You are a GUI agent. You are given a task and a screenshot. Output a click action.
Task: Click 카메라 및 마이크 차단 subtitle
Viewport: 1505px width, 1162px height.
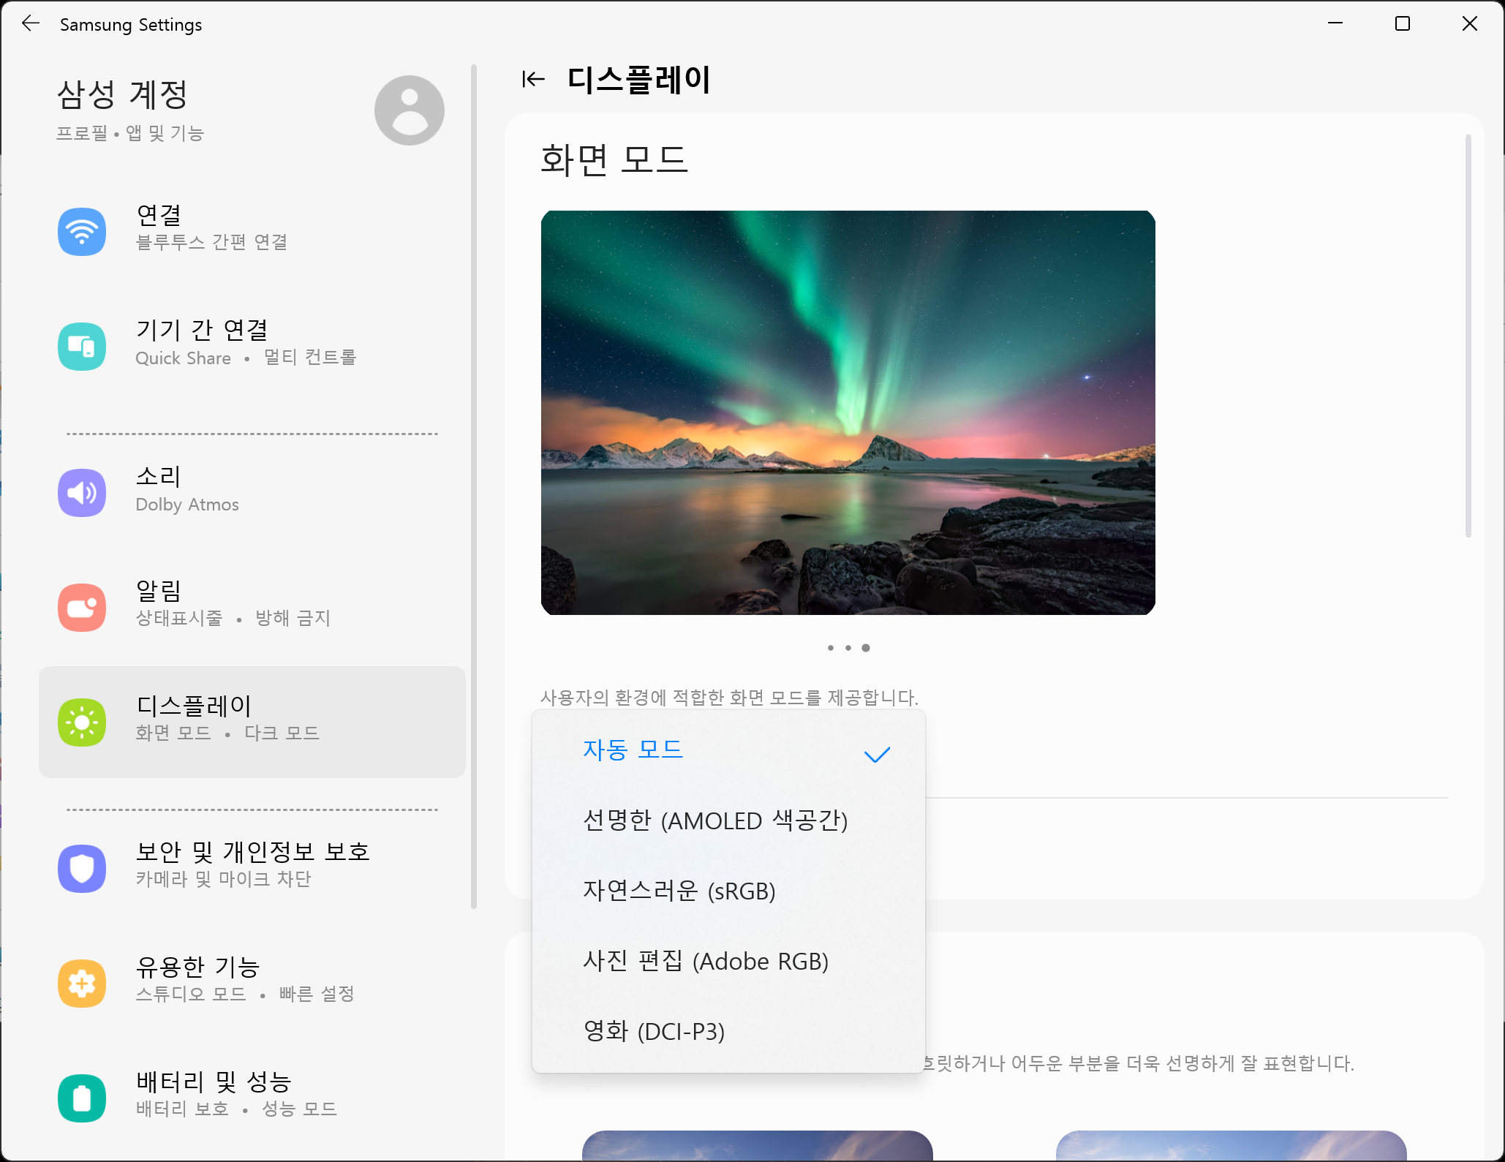pos(224,880)
